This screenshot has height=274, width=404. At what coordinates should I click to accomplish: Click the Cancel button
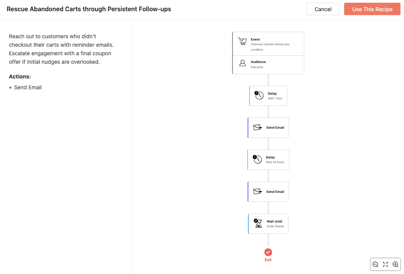(x=323, y=9)
